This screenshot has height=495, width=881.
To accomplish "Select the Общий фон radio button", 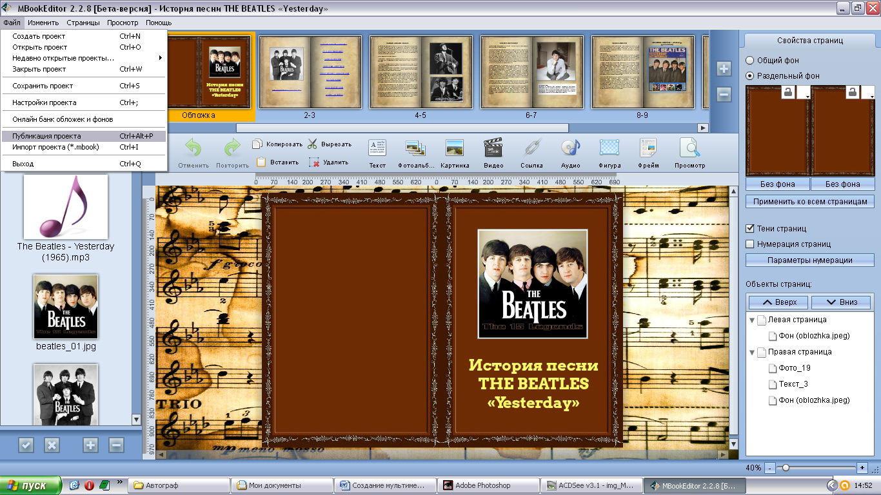I will pos(749,60).
